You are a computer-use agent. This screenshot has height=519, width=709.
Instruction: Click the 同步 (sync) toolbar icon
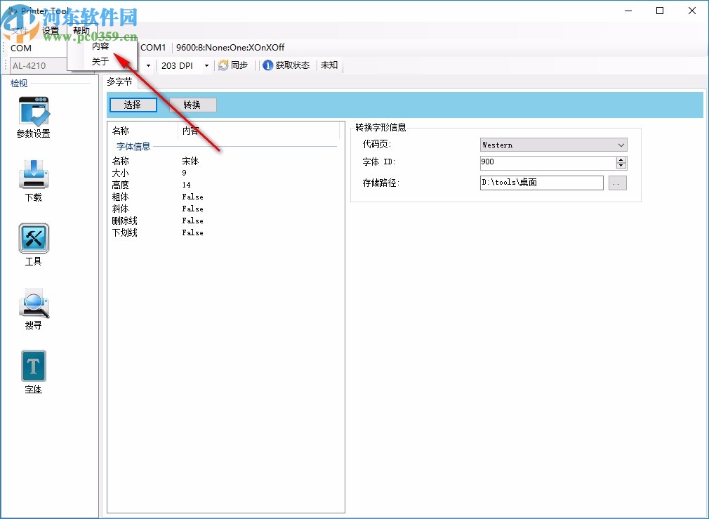coord(233,65)
